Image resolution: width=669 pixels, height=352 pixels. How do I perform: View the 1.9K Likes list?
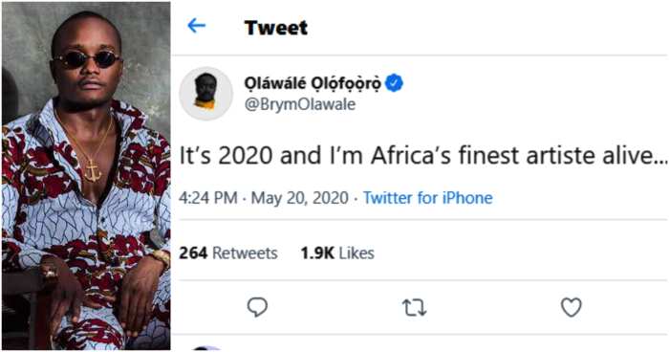pos(337,253)
